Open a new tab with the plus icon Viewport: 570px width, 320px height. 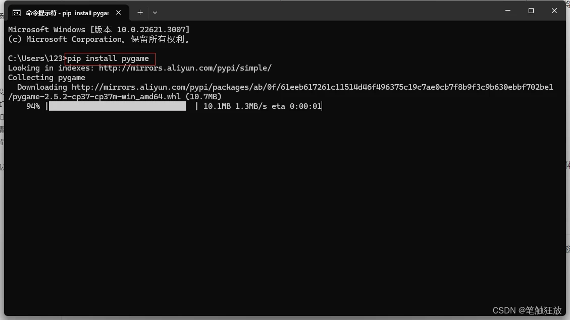pos(140,12)
